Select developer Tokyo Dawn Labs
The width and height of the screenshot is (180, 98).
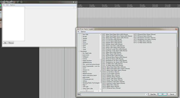pyautogui.click(x=88, y=88)
